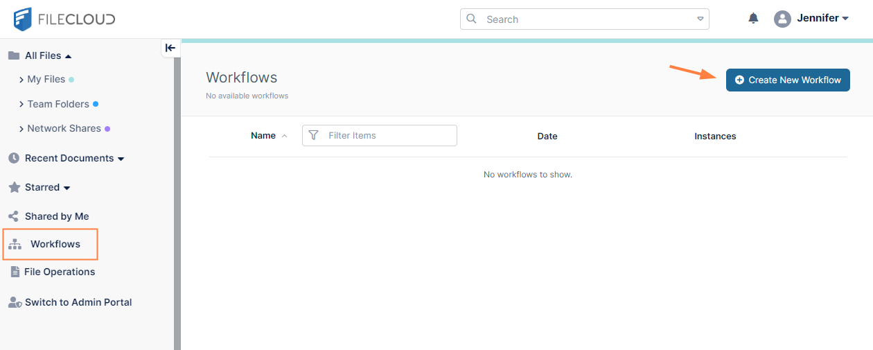Click the Switch to Admin Portal user icon
This screenshot has width=873, height=350.
click(14, 302)
